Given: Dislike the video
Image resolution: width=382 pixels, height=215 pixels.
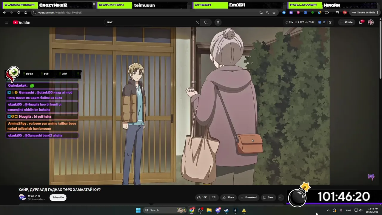Looking at the screenshot, I should tap(214, 197).
